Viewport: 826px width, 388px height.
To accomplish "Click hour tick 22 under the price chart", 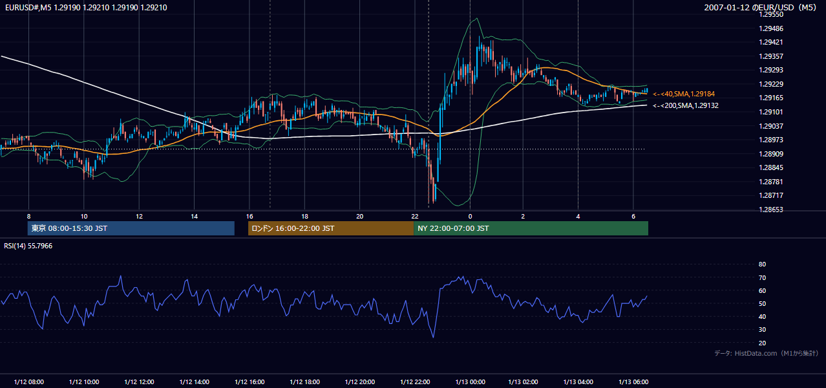I will coord(415,216).
